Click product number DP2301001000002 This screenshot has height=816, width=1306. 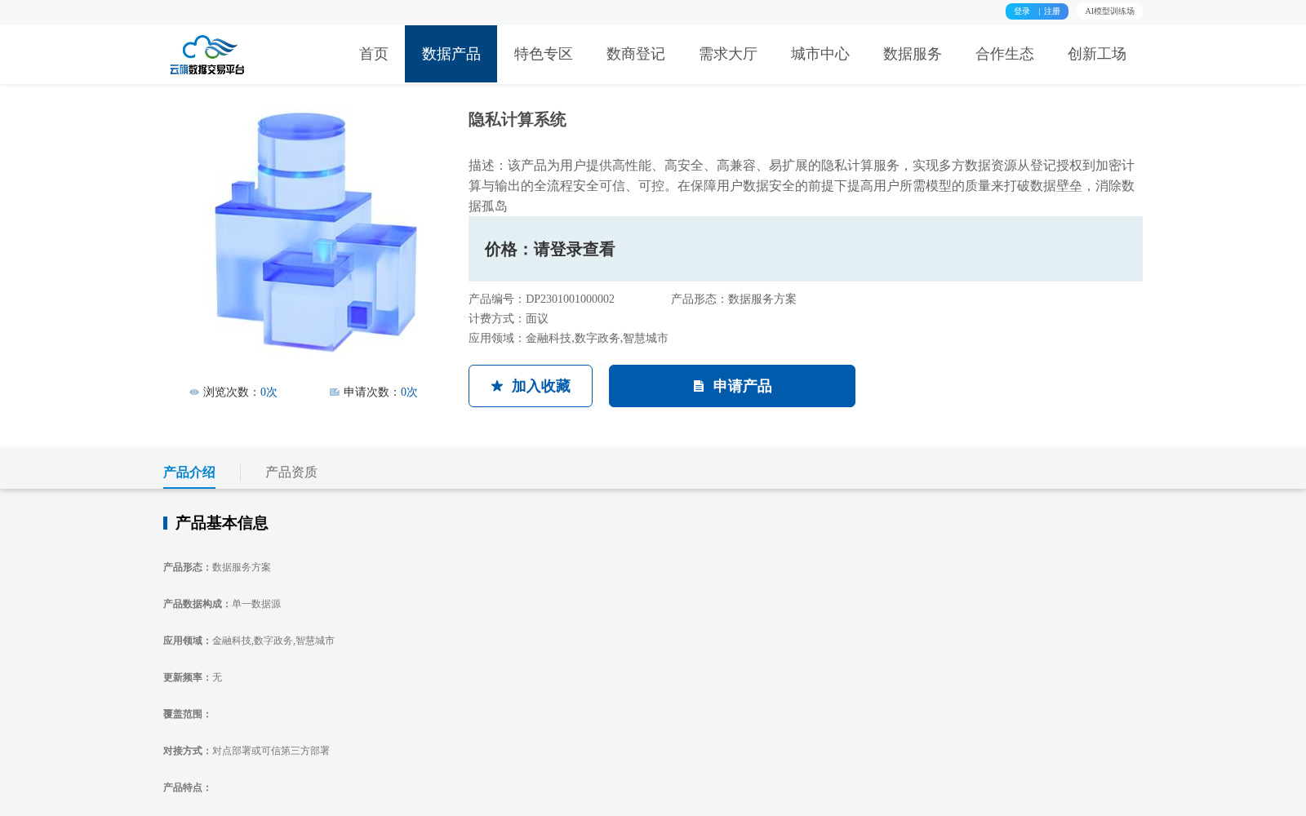coord(570,299)
